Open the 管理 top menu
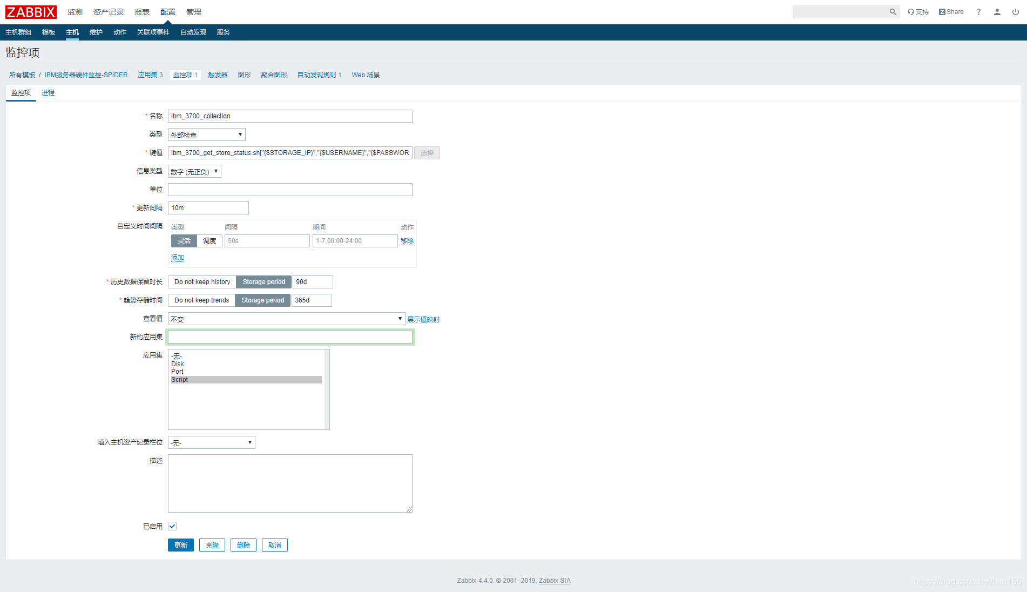The image size is (1027, 592). coord(194,12)
